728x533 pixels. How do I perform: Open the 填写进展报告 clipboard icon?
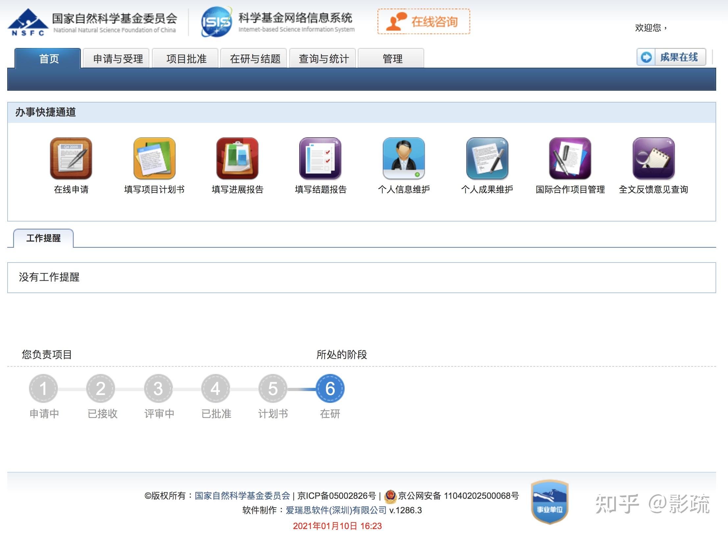point(237,158)
